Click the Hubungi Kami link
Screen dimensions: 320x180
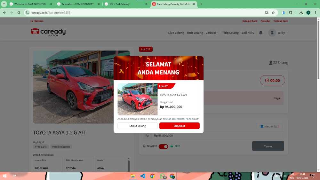pos(250,21)
